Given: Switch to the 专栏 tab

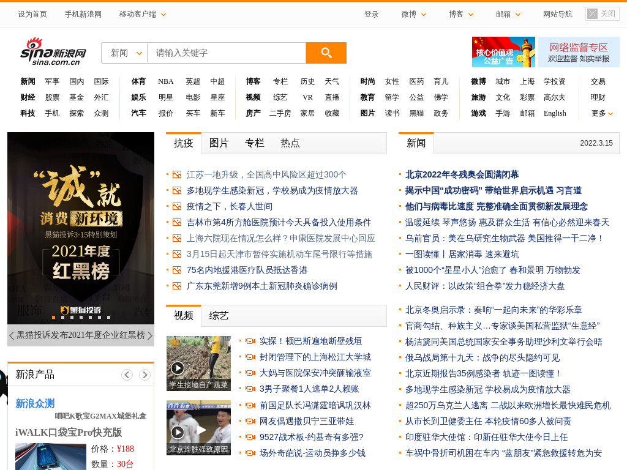Looking at the screenshot, I should (254, 143).
